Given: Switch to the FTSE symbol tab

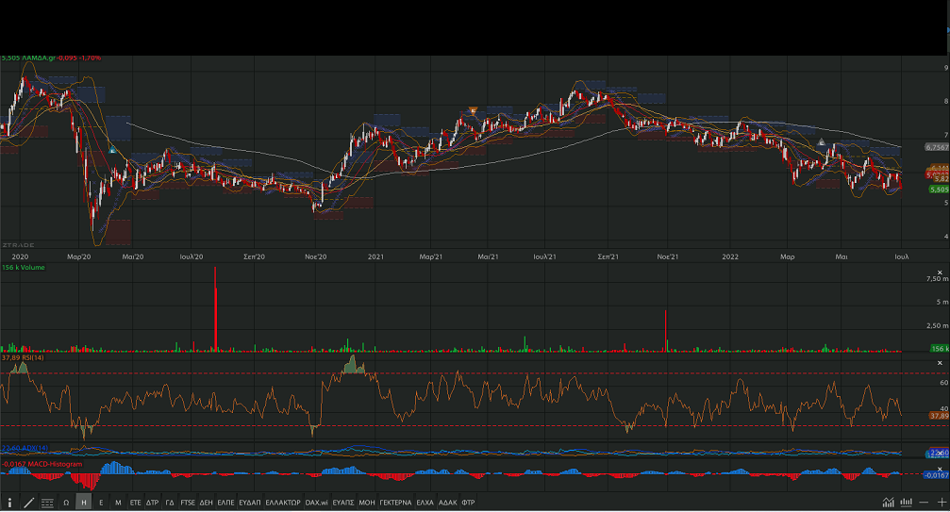Looking at the screenshot, I should pos(188,503).
